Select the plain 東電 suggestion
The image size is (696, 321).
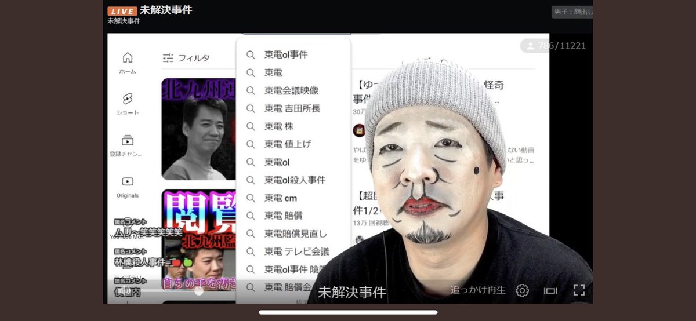click(273, 72)
